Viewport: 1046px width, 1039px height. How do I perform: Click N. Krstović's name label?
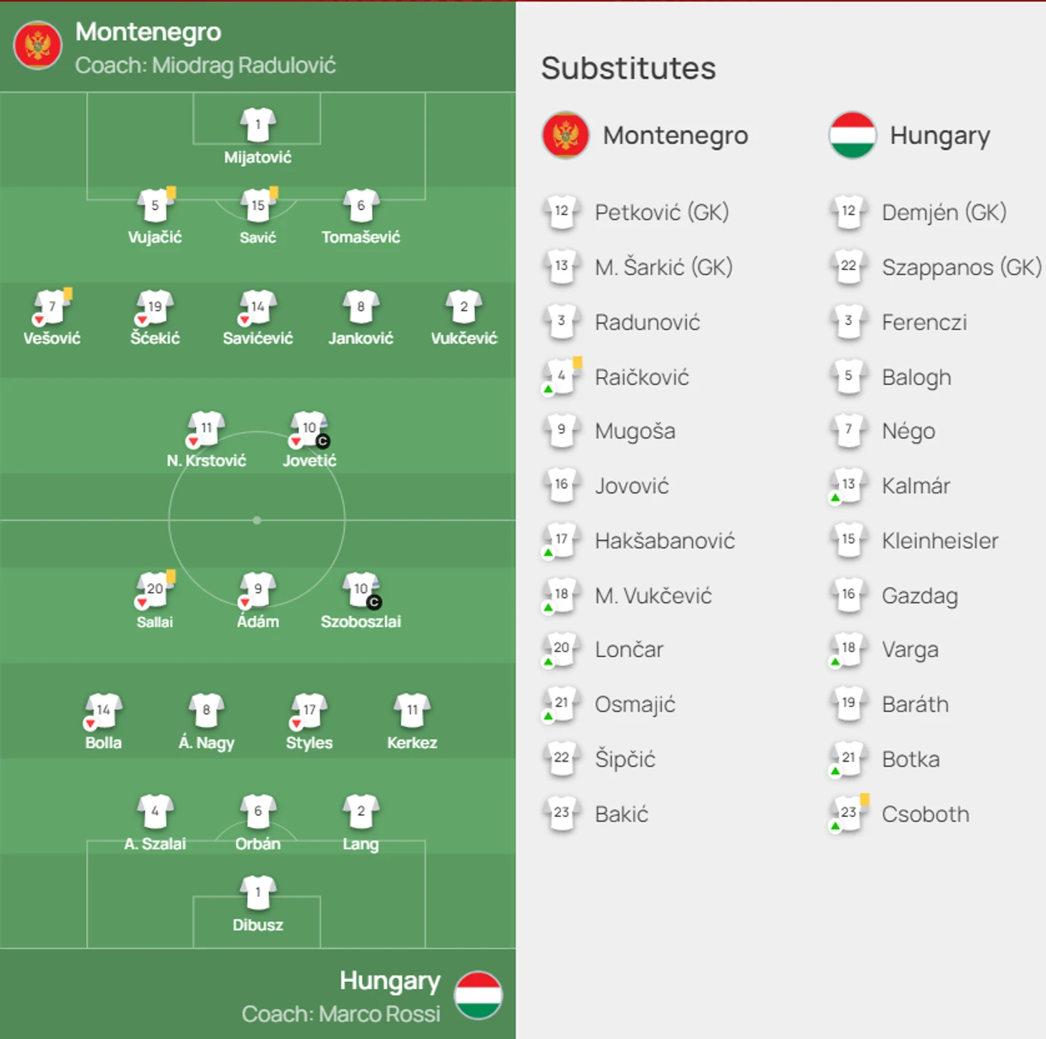pos(206,461)
